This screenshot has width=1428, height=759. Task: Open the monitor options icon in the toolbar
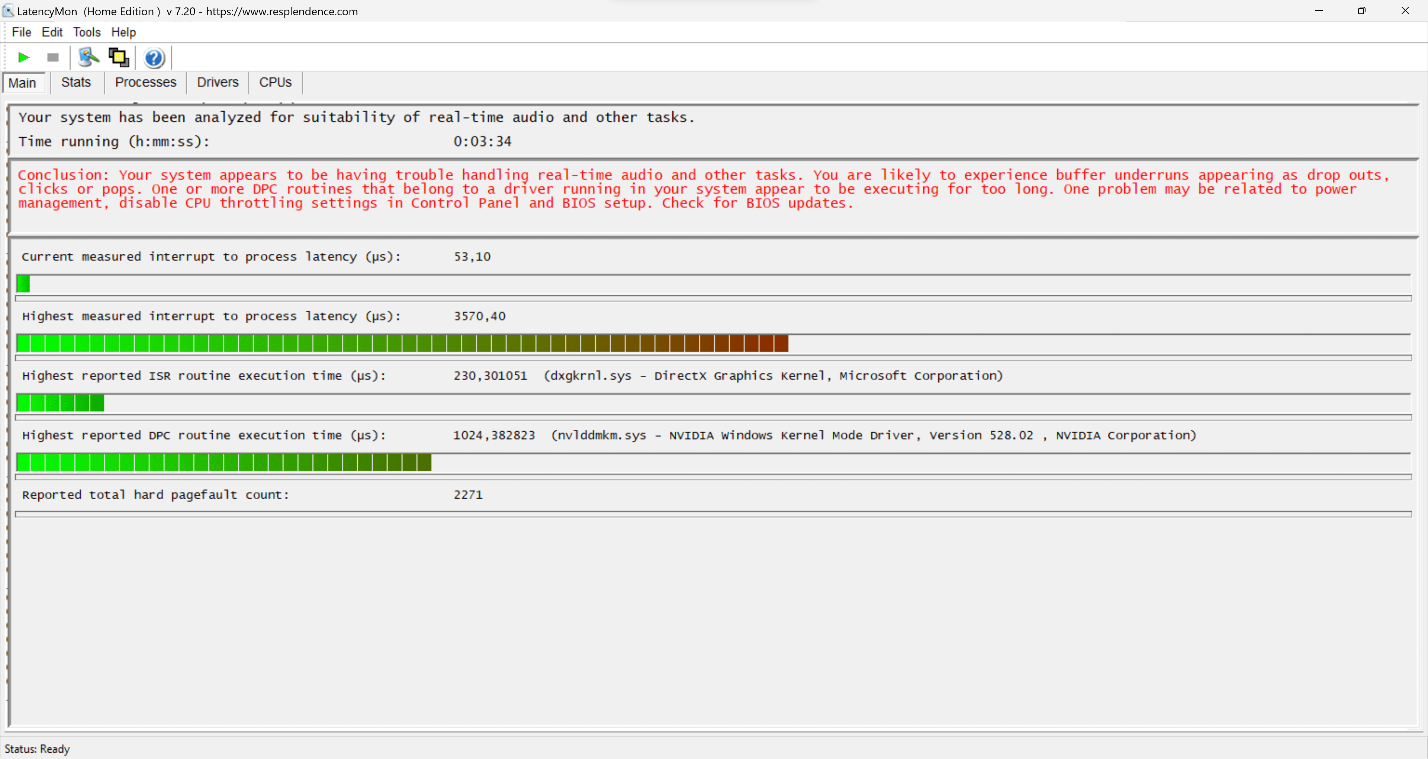(88, 57)
